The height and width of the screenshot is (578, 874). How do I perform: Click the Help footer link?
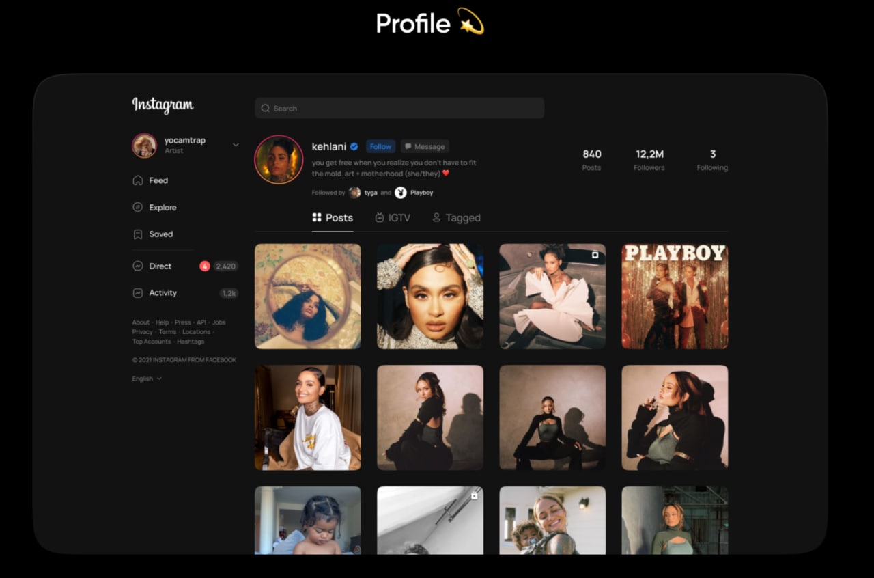point(162,322)
